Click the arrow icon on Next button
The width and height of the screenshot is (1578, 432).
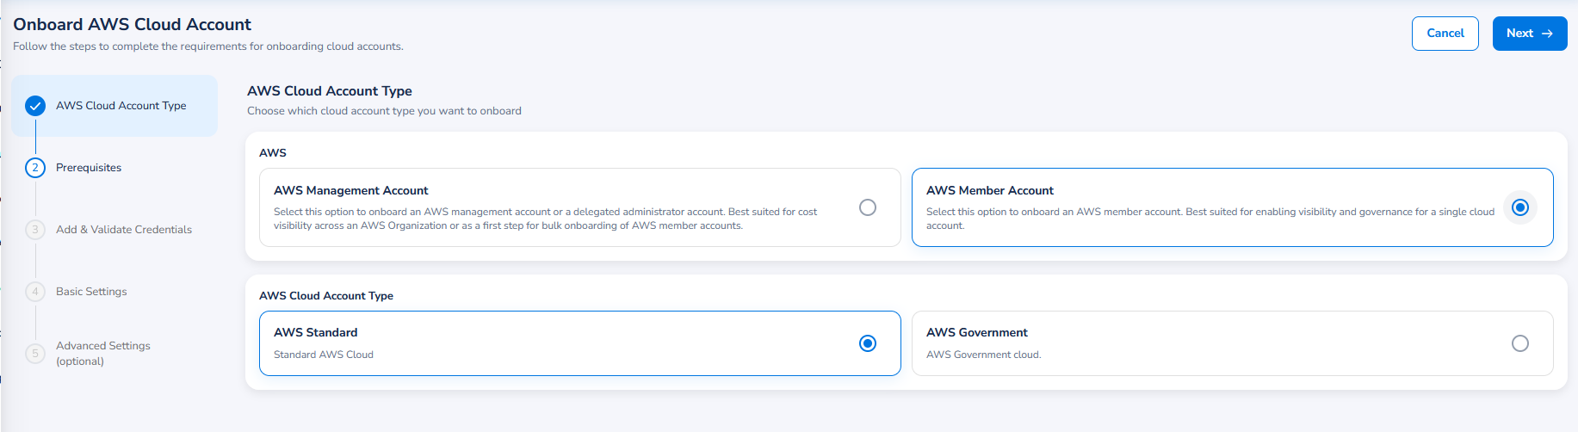(x=1547, y=34)
